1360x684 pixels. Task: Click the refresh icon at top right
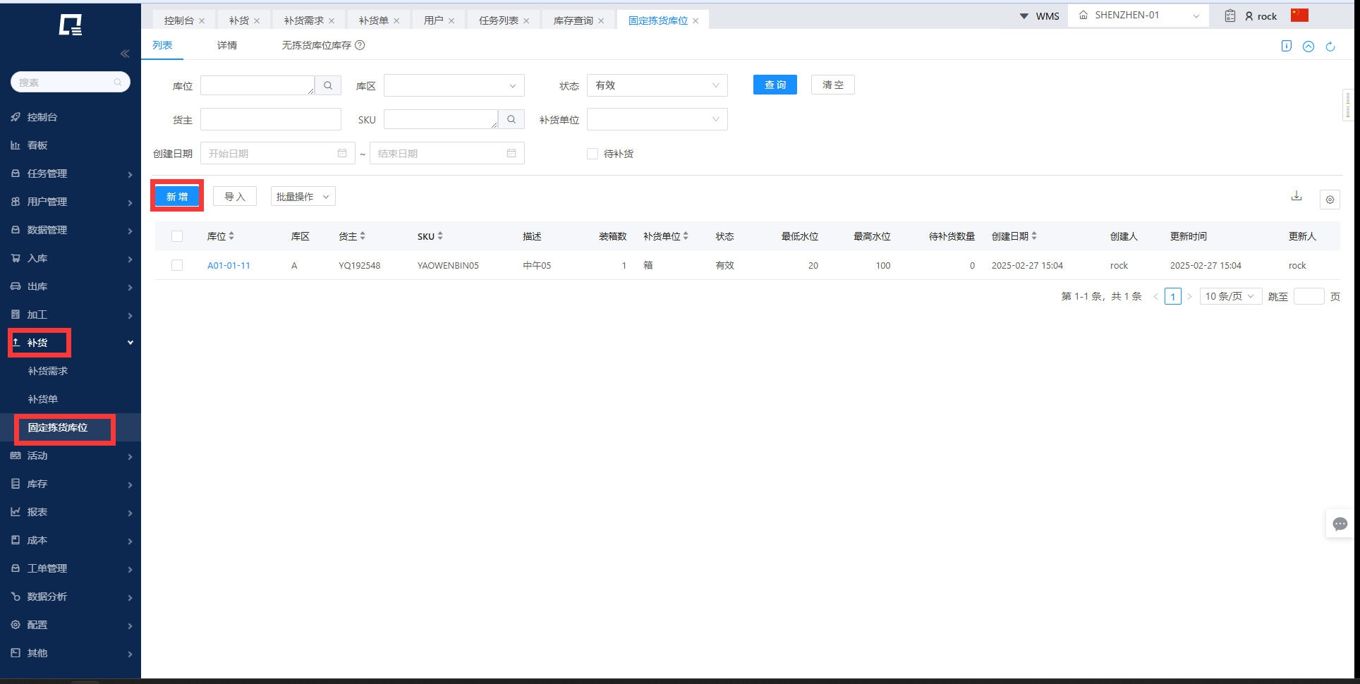coord(1330,47)
